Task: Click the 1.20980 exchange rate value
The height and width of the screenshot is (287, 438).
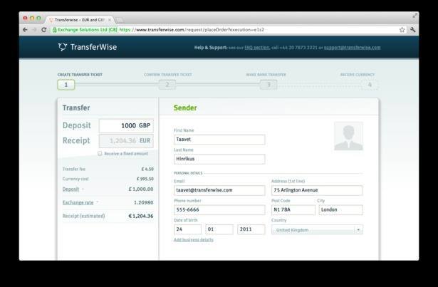Action: pos(144,202)
